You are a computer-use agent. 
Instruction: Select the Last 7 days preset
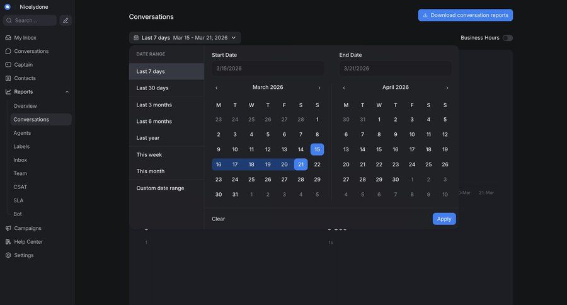coord(166,72)
